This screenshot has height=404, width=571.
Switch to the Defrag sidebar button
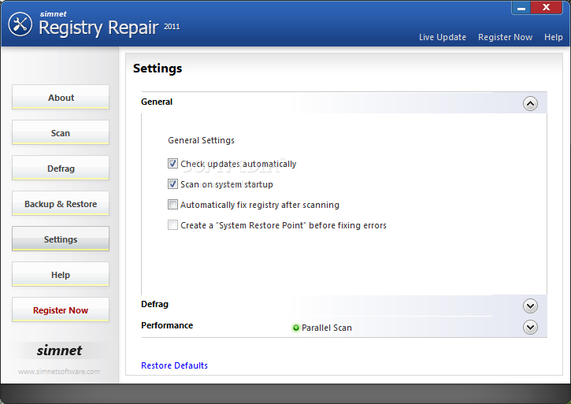(61, 168)
